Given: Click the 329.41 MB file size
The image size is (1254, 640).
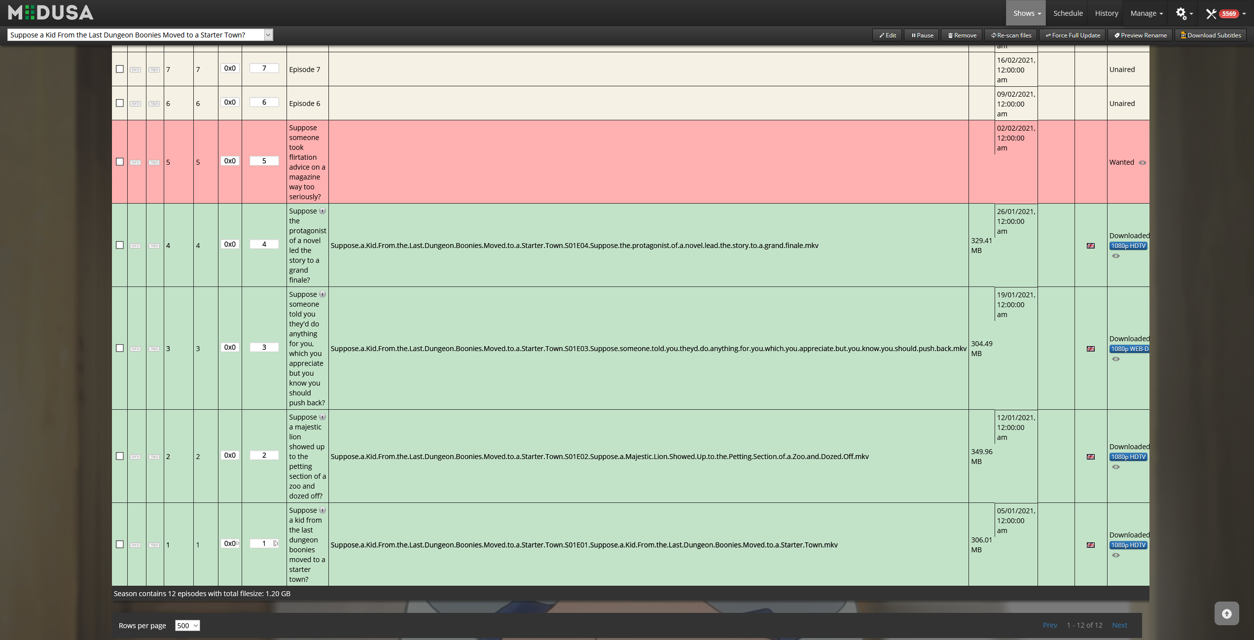Looking at the screenshot, I should (981, 246).
